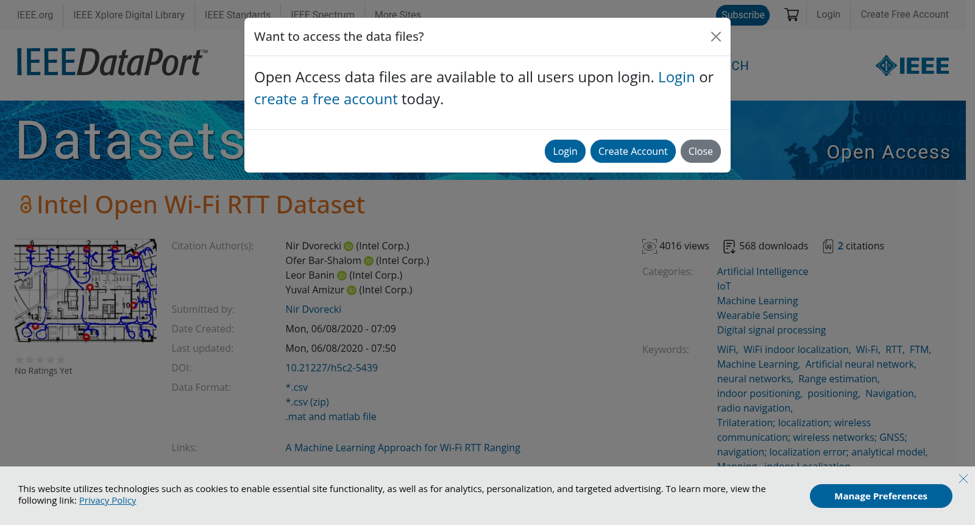Click the Navigation keyword
975x525 pixels.
pyautogui.click(x=890, y=394)
